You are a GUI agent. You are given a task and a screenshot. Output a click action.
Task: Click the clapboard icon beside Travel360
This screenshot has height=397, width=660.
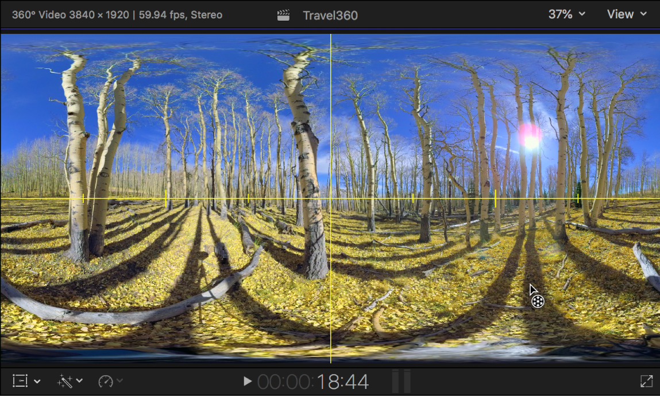[284, 15]
